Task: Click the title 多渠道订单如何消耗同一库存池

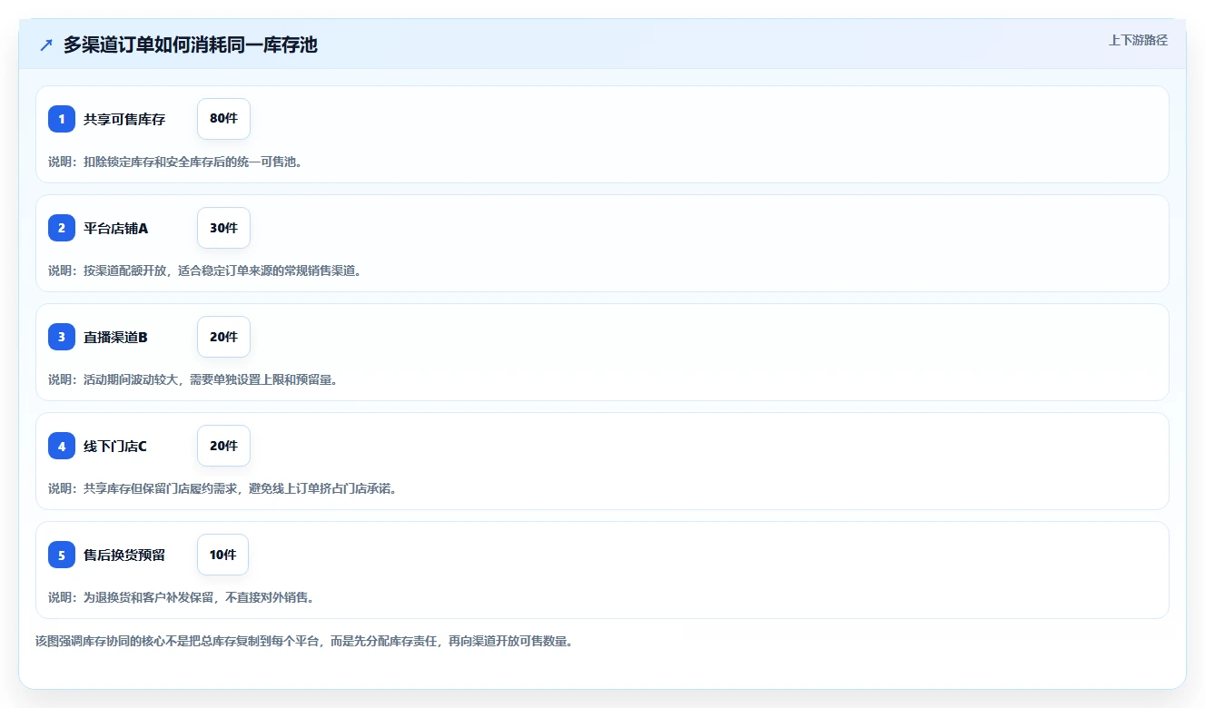Action: (191, 44)
